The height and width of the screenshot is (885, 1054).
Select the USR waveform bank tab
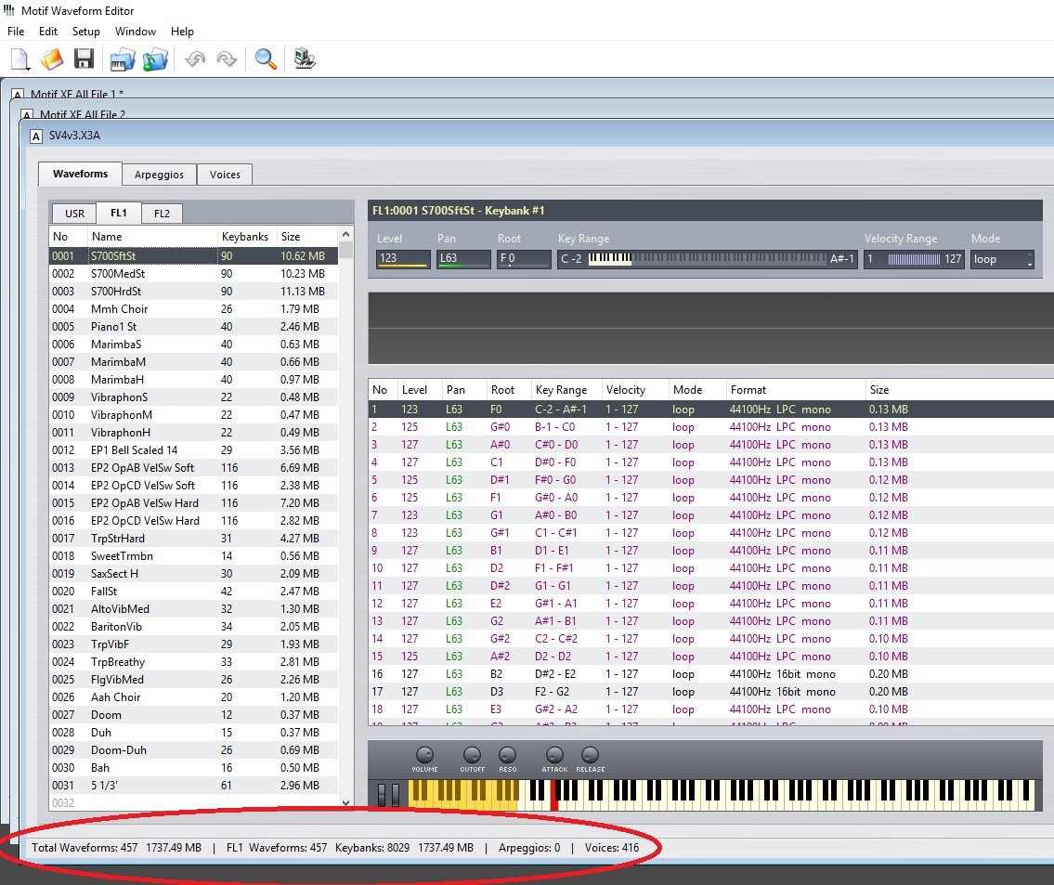pyautogui.click(x=74, y=214)
